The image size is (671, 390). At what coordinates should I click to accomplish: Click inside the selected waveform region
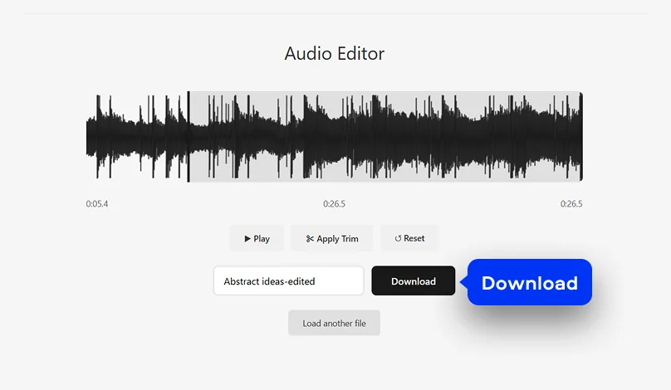(x=385, y=137)
